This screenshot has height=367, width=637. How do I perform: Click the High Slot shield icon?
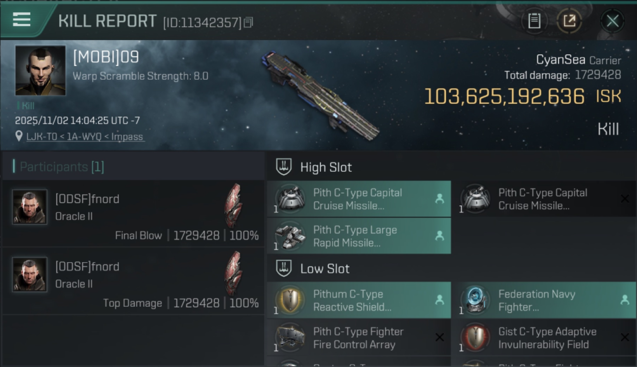pyautogui.click(x=284, y=167)
